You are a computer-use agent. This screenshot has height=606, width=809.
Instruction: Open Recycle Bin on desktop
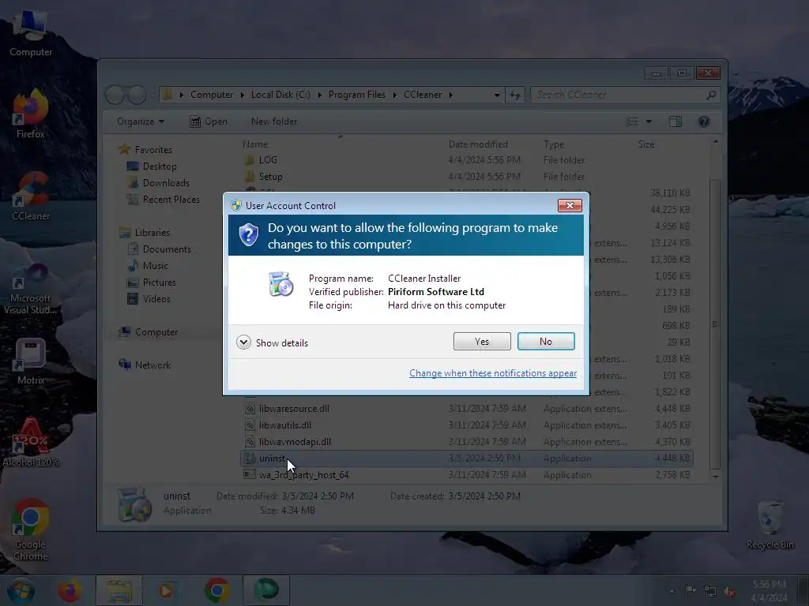point(769,525)
